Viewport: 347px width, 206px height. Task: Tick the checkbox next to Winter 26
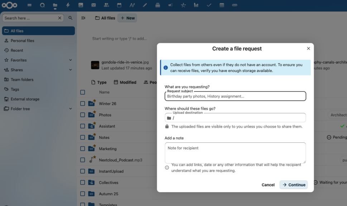(x=82, y=103)
